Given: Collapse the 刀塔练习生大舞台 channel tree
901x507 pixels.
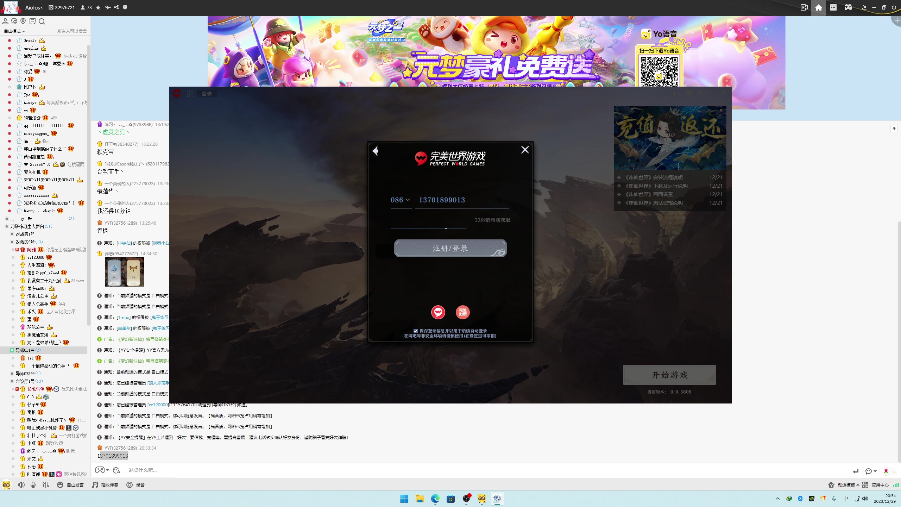Looking at the screenshot, I should tap(7, 226).
